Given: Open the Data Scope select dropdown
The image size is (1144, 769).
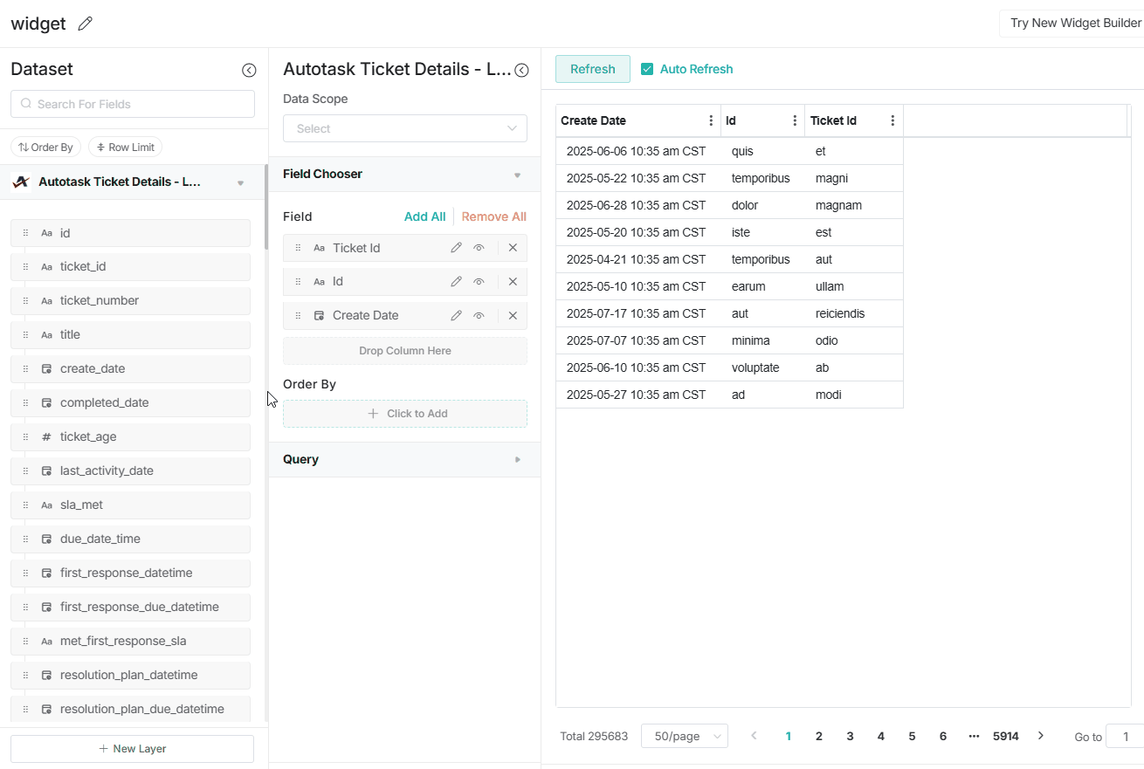Looking at the screenshot, I should pyautogui.click(x=405, y=128).
